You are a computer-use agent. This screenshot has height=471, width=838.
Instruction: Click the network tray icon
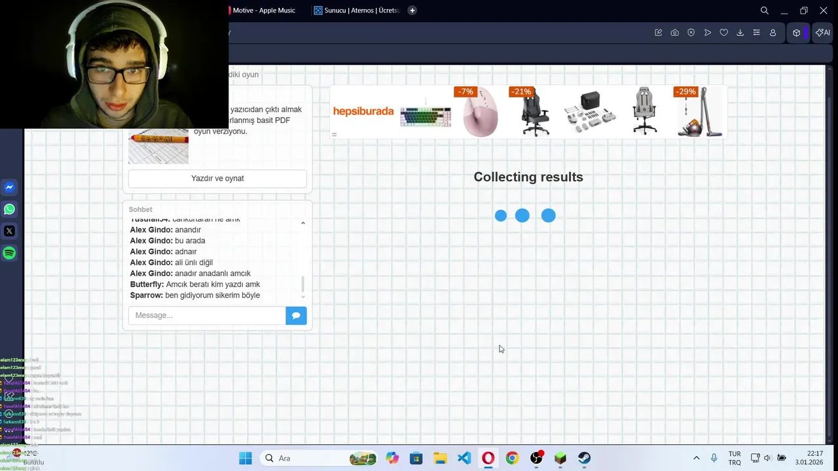point(755,458)
